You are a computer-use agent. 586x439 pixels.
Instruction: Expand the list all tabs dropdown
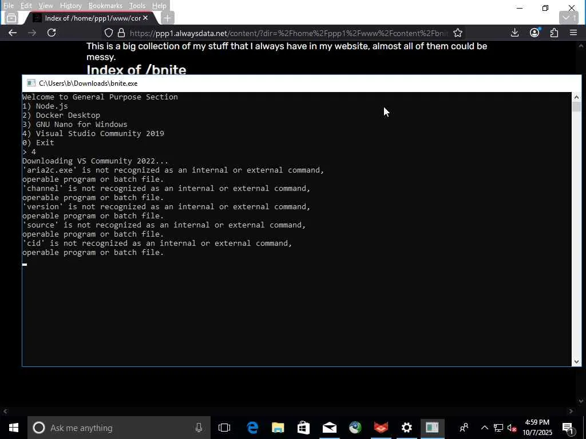(x=569, y=18)
